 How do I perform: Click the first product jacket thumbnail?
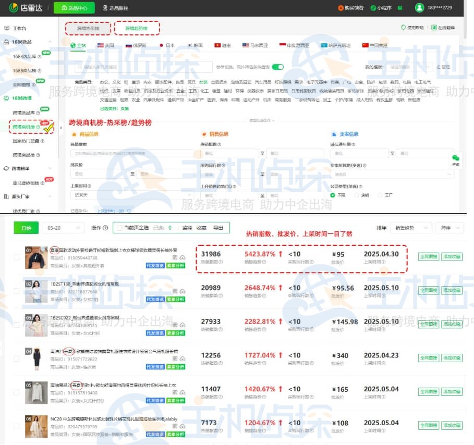coord(36,257)
